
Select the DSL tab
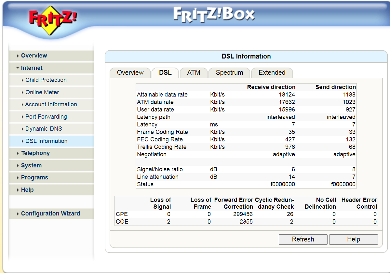click(x=165, y=73)
